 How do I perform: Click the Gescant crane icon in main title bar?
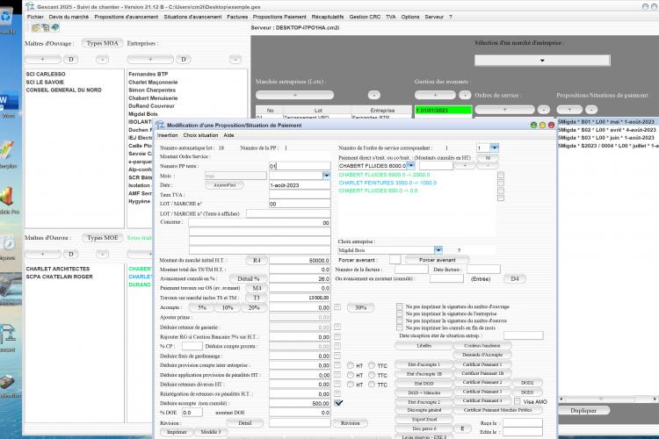(x=30, y=7)
